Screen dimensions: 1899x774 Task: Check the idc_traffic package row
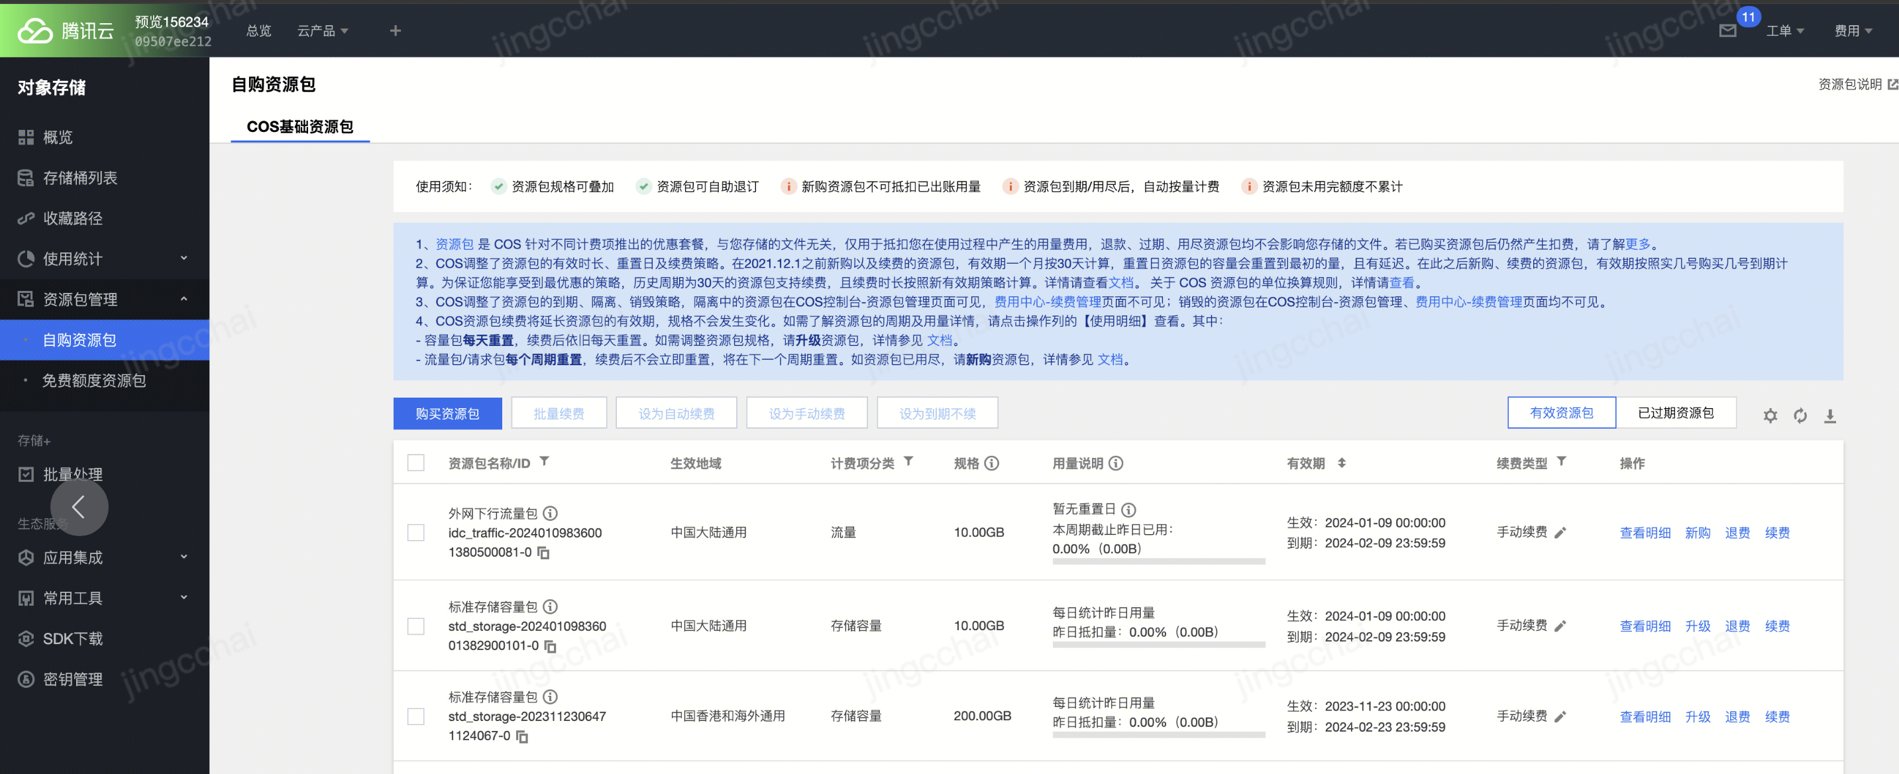415,533
